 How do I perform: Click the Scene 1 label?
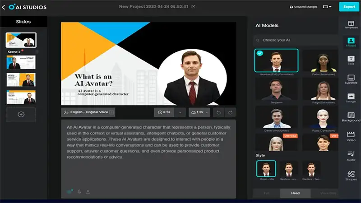point(14,52)
